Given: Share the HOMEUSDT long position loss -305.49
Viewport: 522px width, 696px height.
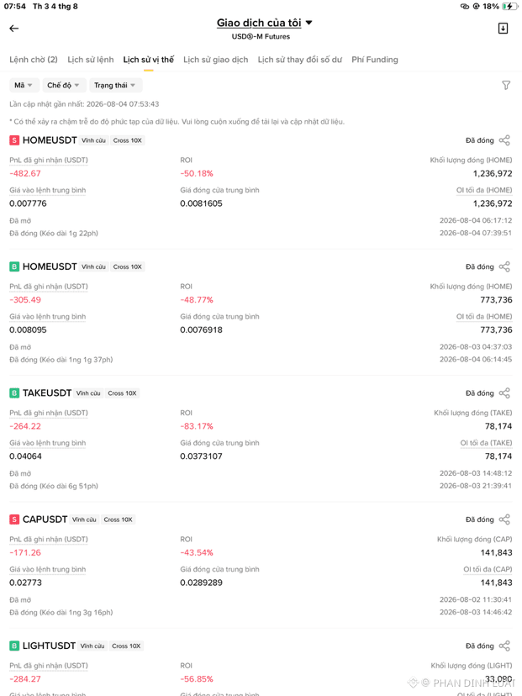Looking at the screenshot, I should (x=504, y=266).
